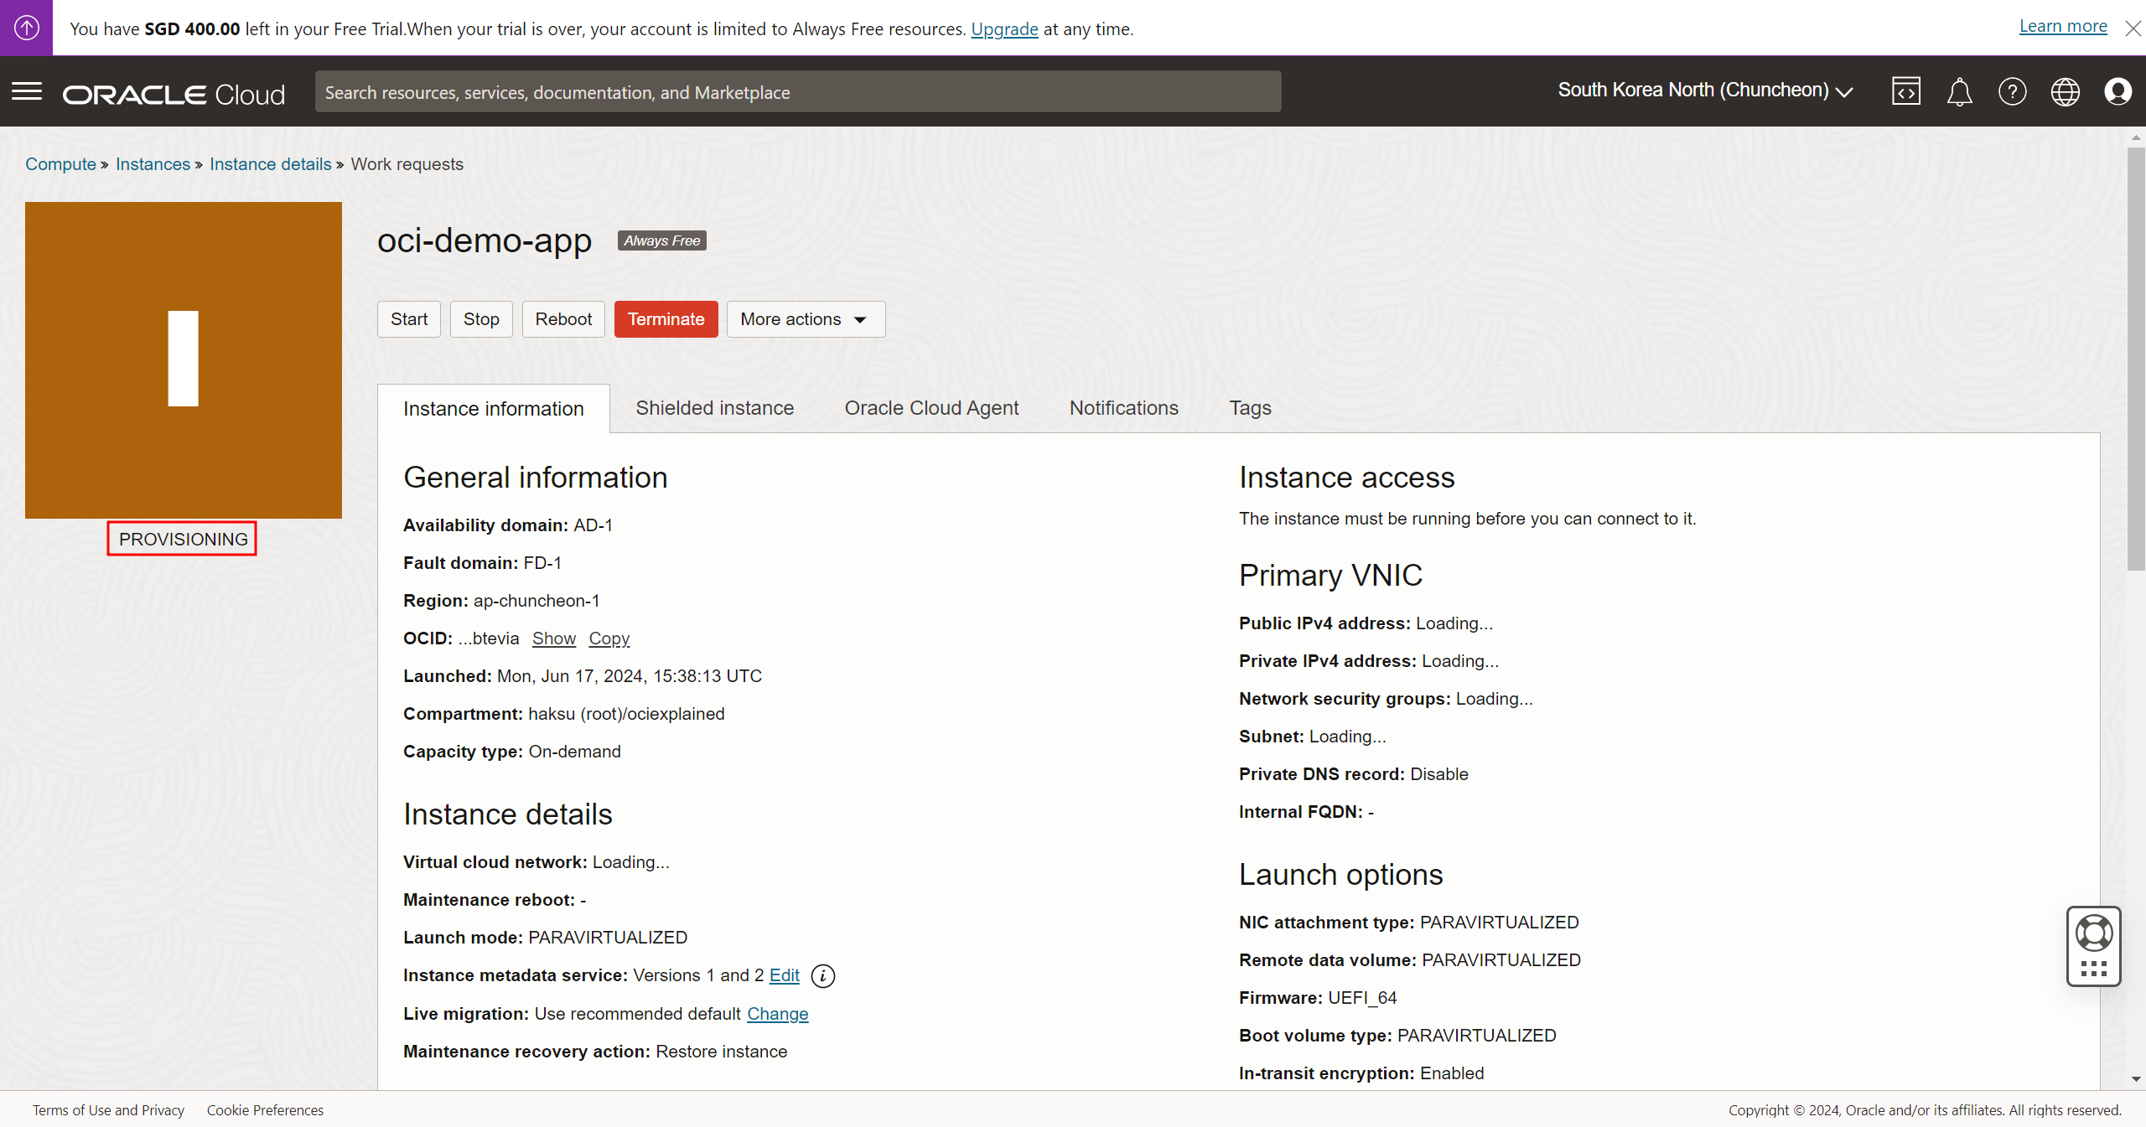This screenshot has width=2146, height=1127.
Task: Click the Reboot button
Action: 563,319
